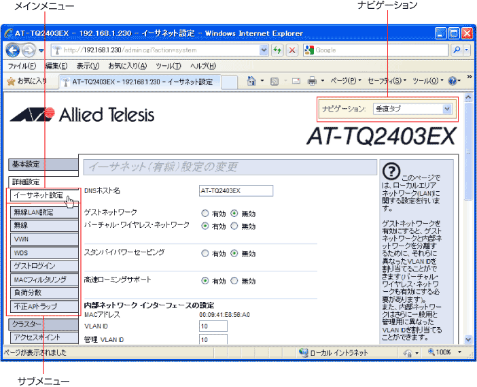Click the DNSホスト名 input field
Screen dimensions: 477x387
[x=236, y=190]
